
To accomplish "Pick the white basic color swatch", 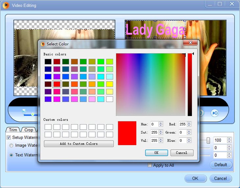I will click(109, 99).
